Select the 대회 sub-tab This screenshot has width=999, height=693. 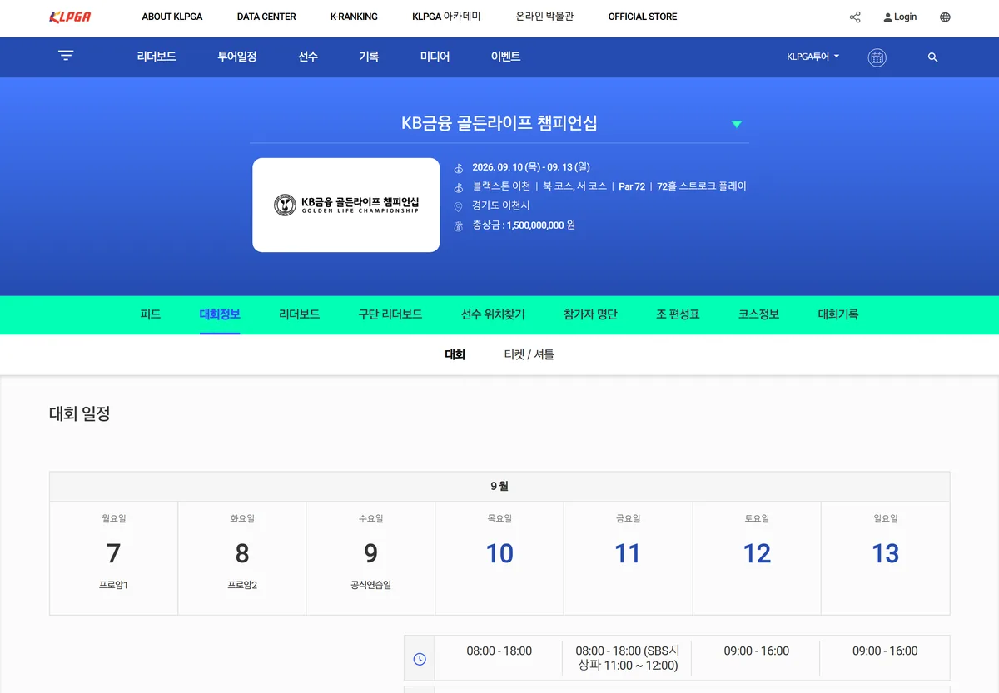click(455, 354)
